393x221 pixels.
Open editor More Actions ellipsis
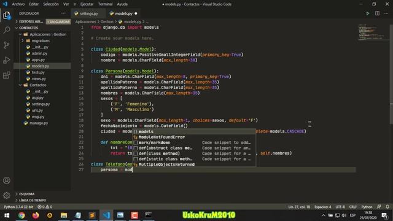[x=386, y=14]
